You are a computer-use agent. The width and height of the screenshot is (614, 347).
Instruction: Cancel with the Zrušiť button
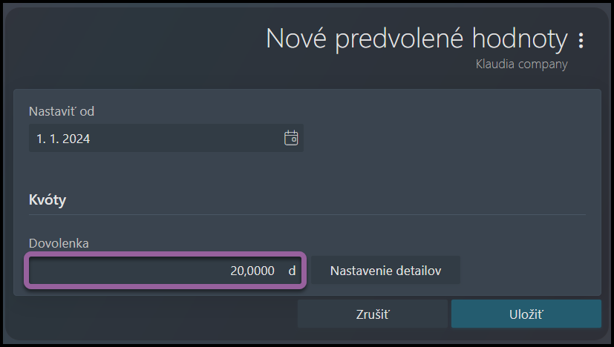[x=373, y=314]
